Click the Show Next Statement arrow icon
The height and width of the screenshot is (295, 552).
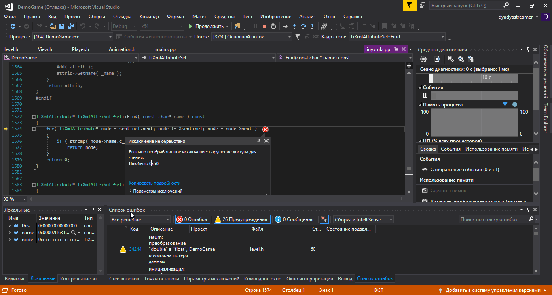click(285, 26)
